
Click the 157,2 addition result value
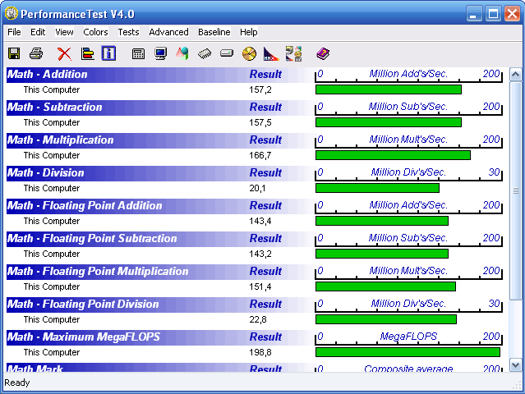click(260, 90)
